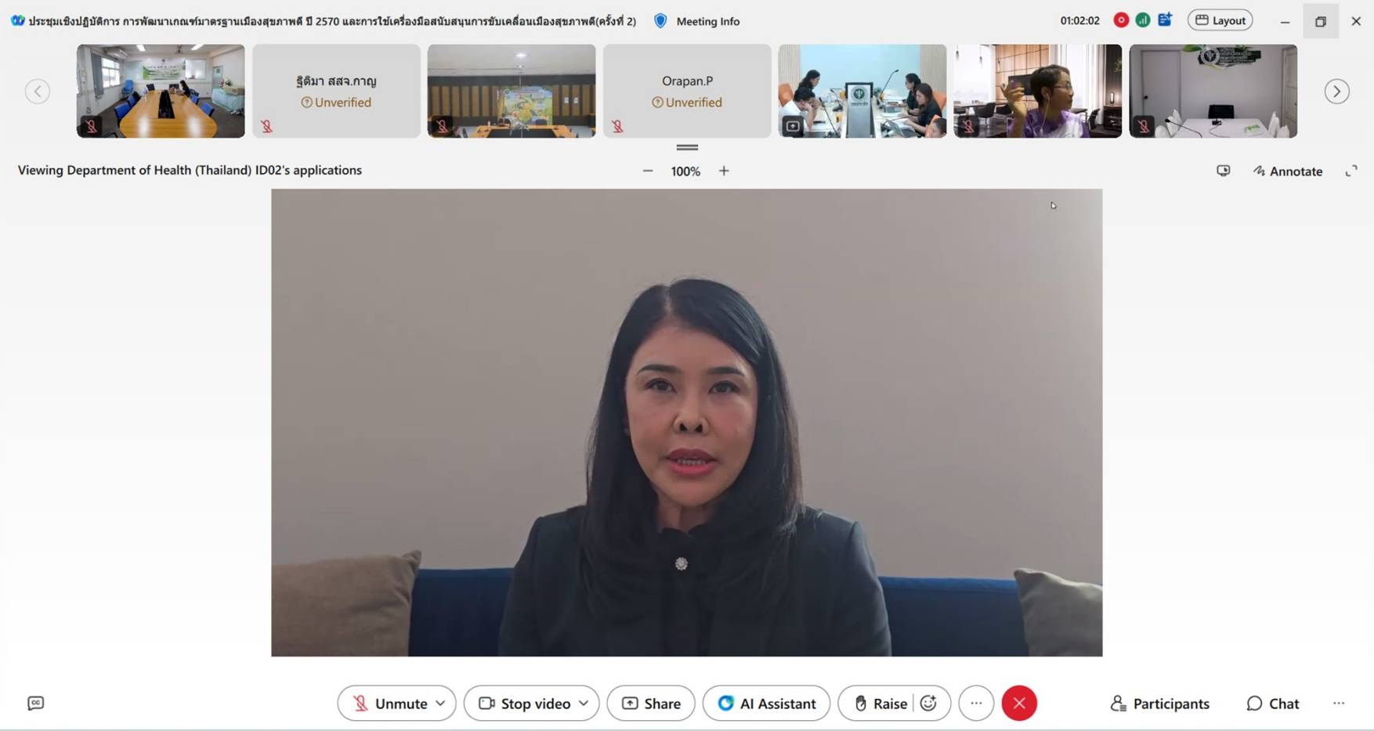This screenshot has width=1374, height=731.
Task: Expand the audio options arrow next to Unmute
Action: pyautogui.click(x=440, y=703)
